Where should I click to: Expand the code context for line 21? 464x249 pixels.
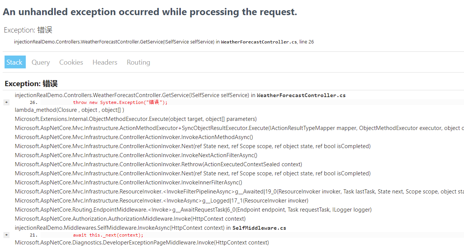6,235
